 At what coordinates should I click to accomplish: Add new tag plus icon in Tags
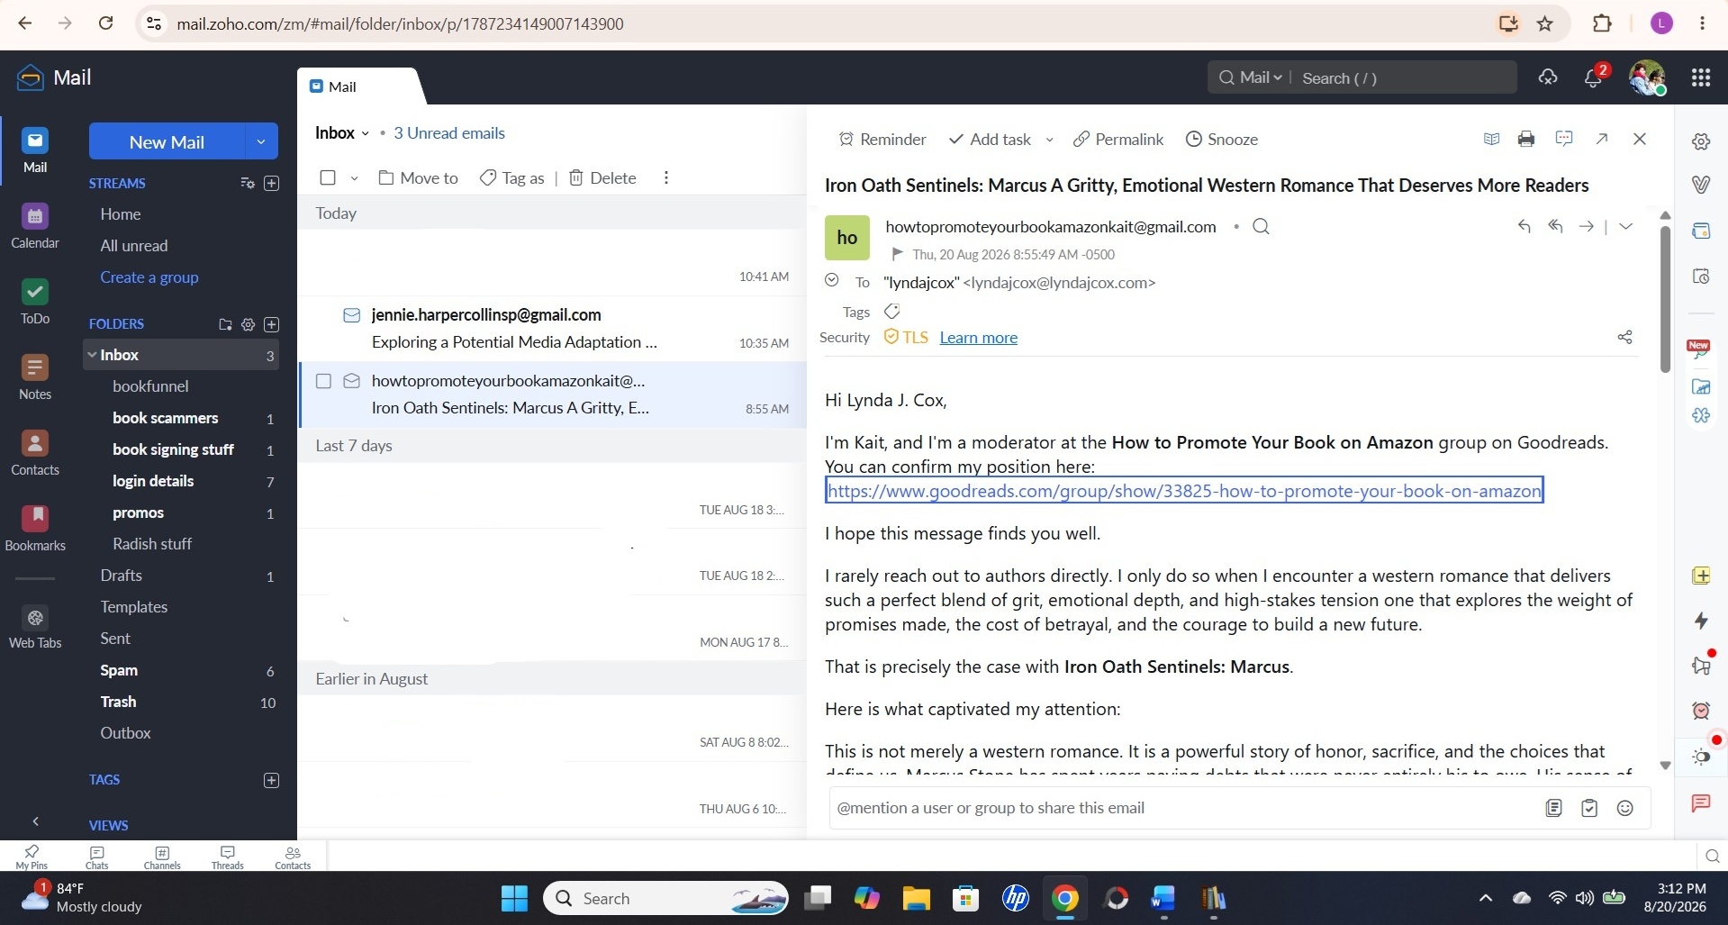click(x=271, y=780)
